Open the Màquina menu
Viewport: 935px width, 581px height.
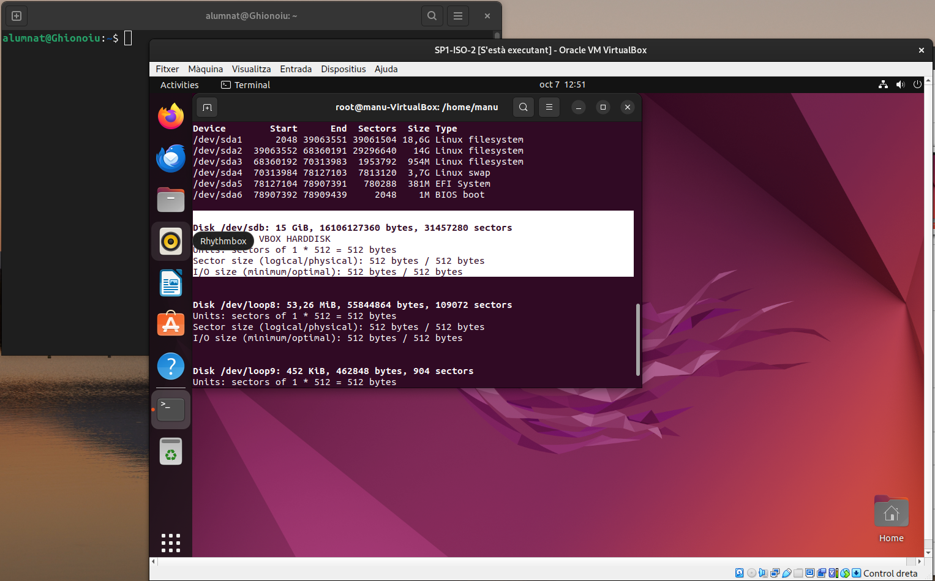205,69
